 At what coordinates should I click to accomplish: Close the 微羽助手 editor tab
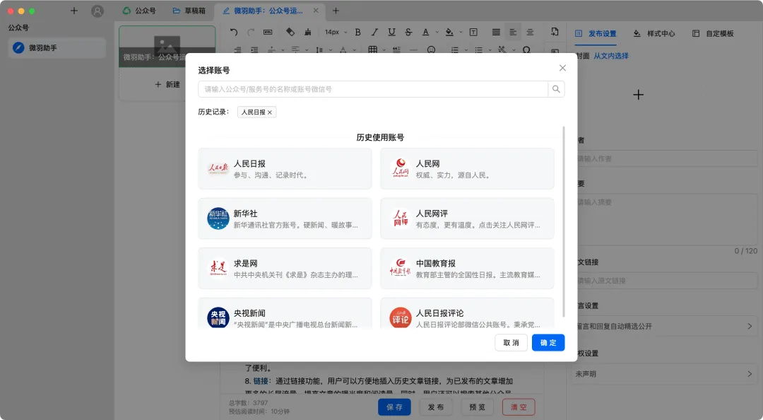pos(316,10)
